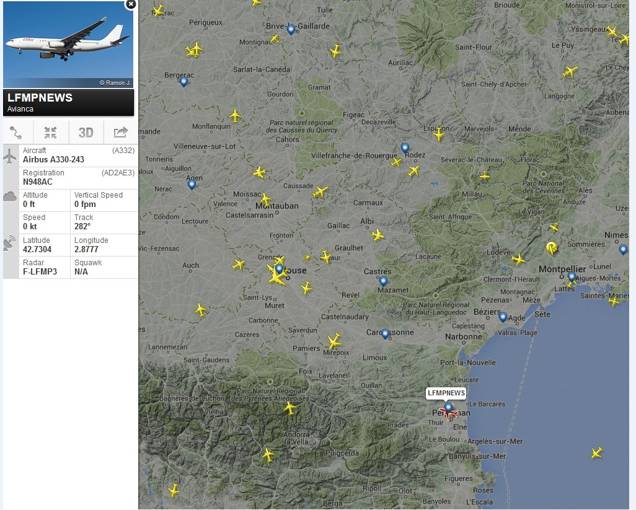
Task: Select the red LFMPNEWS aircraft at Perpignan
Action: (x=449, y=413)
